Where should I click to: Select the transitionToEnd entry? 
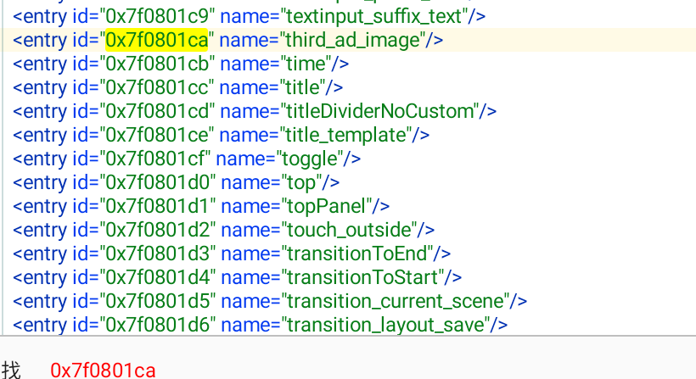(x=232, y=254)
